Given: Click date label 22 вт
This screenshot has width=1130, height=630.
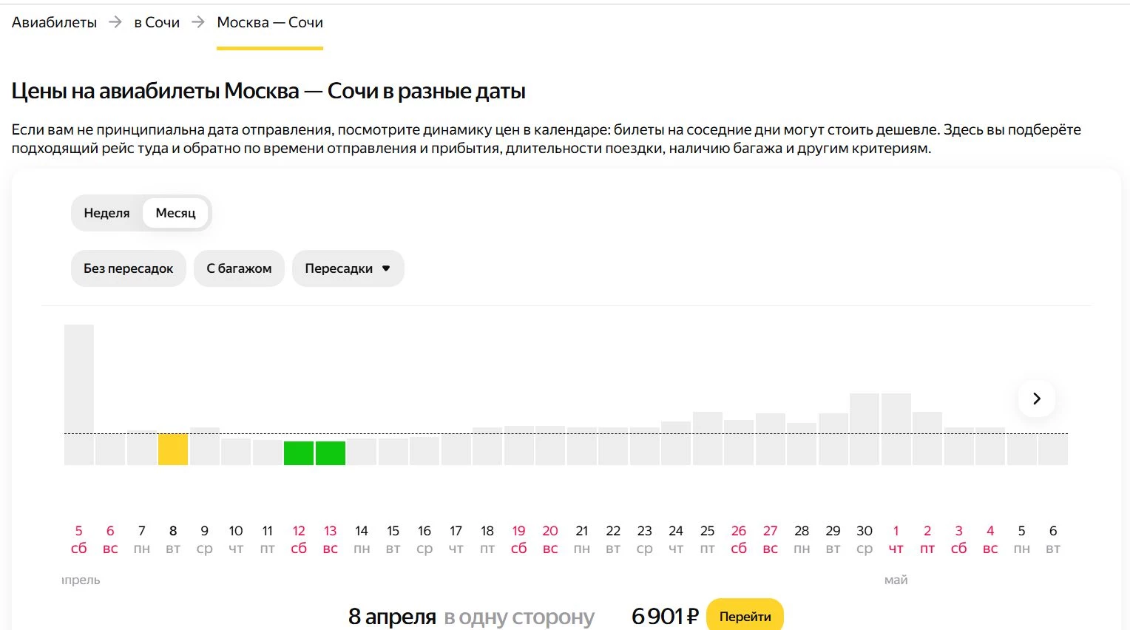Looking at the screenshot, I should click(613, 540).
